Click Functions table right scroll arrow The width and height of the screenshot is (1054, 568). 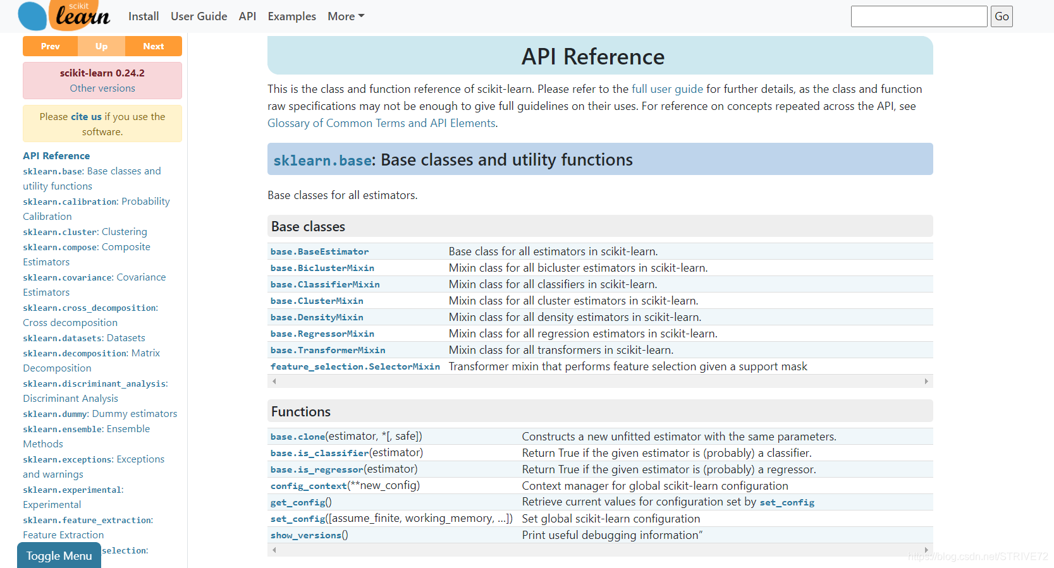(926, 550)
